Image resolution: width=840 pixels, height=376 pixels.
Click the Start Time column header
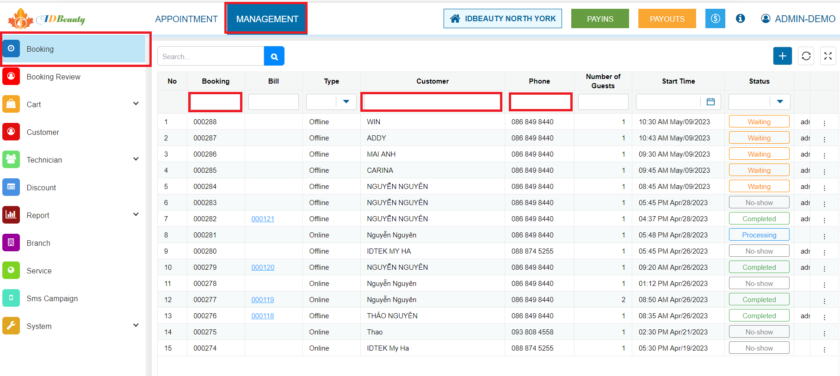click(678, 81)
